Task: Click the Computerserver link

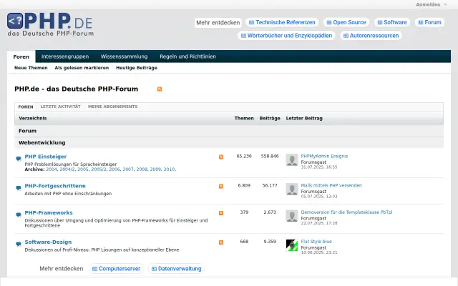Action: tap(117, 269)
